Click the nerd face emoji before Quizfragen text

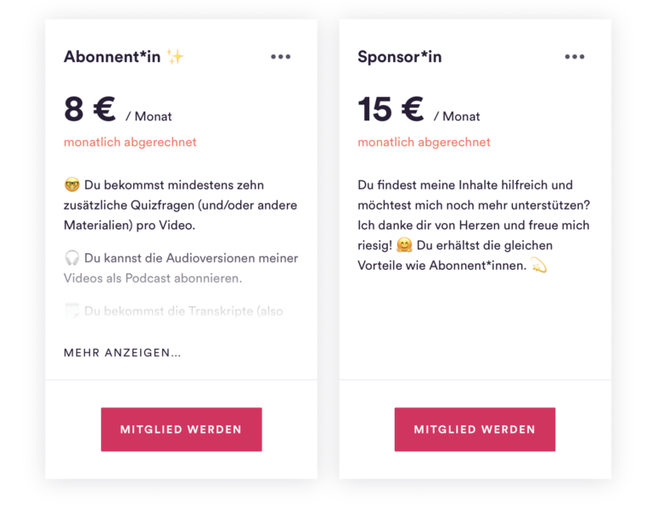[x=72, y=184]
